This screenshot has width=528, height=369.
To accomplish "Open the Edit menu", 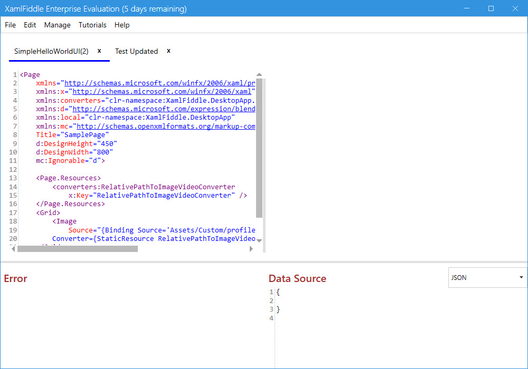I will pos(30,25).
